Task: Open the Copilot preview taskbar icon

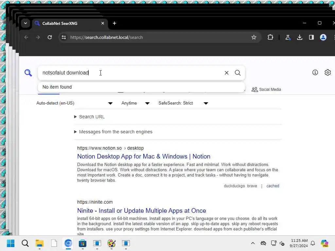Action: pyautogui.click(x=324, y=243)
